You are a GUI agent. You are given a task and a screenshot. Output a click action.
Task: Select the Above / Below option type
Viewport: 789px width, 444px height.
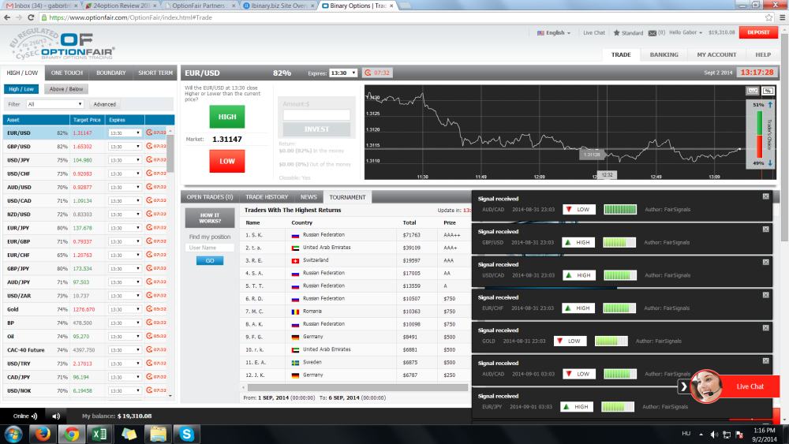(66, 89)
